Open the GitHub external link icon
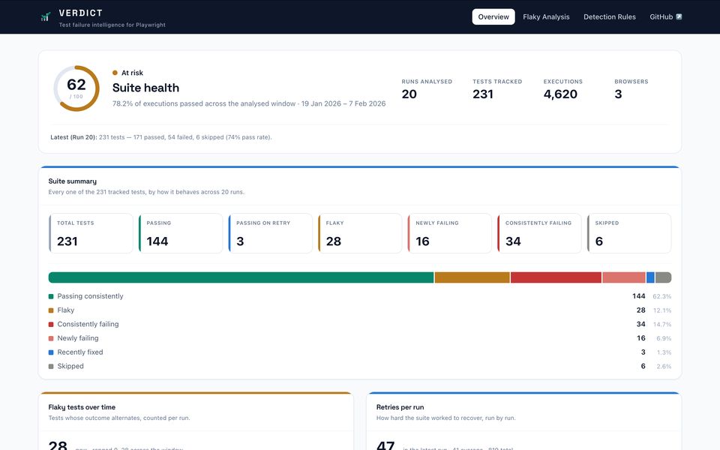The height and width of the screenshot is (450, 720). (x=679, y=17)
